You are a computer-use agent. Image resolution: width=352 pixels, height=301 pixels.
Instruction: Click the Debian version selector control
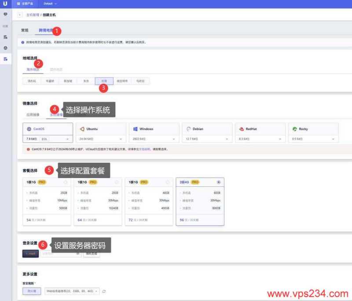click(206, 139)
